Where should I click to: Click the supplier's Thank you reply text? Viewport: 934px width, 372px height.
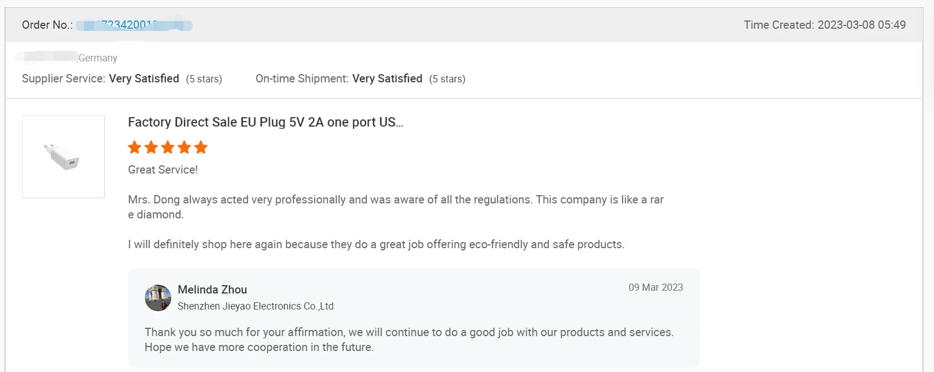(408, 332)
